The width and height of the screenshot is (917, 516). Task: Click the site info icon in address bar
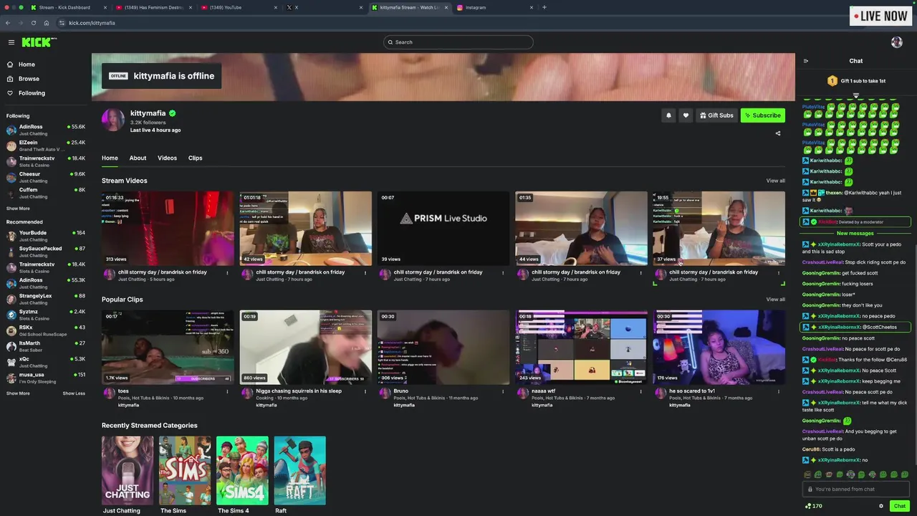62,23
